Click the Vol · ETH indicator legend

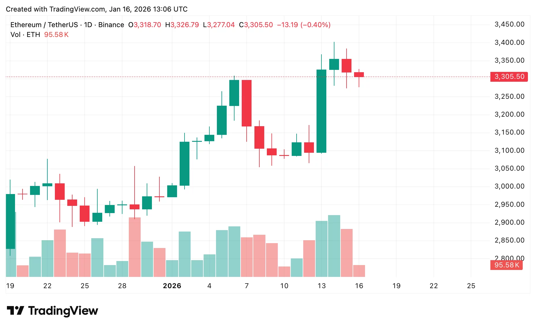[25, 35]
